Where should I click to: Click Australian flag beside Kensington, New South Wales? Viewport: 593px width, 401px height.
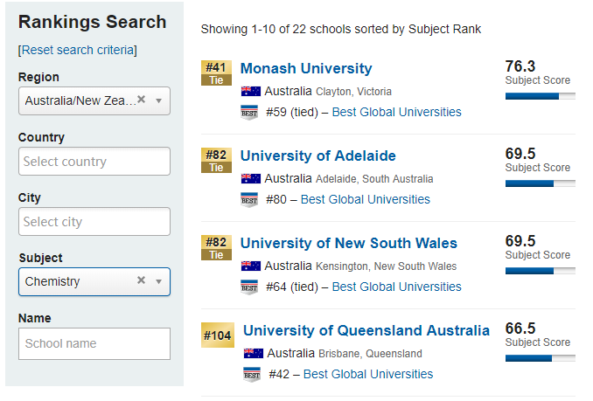pos(251,266)
